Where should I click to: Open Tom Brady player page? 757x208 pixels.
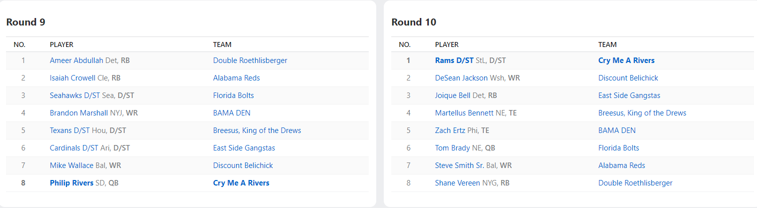coord(452,148)
